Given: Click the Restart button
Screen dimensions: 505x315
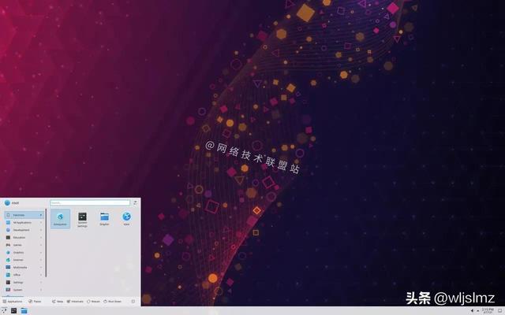Looking at the screenshot, I should (93, 301).
